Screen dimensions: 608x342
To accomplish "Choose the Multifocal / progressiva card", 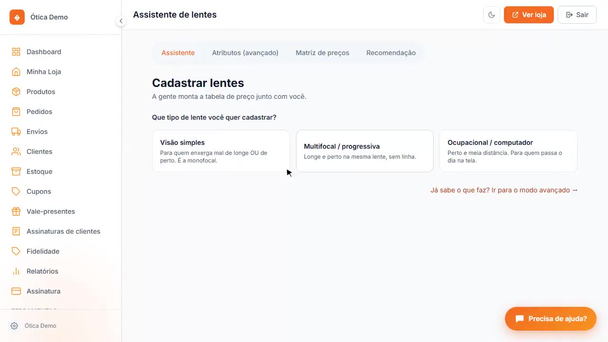I will (365, 151).
